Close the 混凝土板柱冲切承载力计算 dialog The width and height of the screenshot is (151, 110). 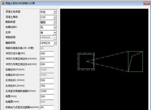(x=147, y=3)
